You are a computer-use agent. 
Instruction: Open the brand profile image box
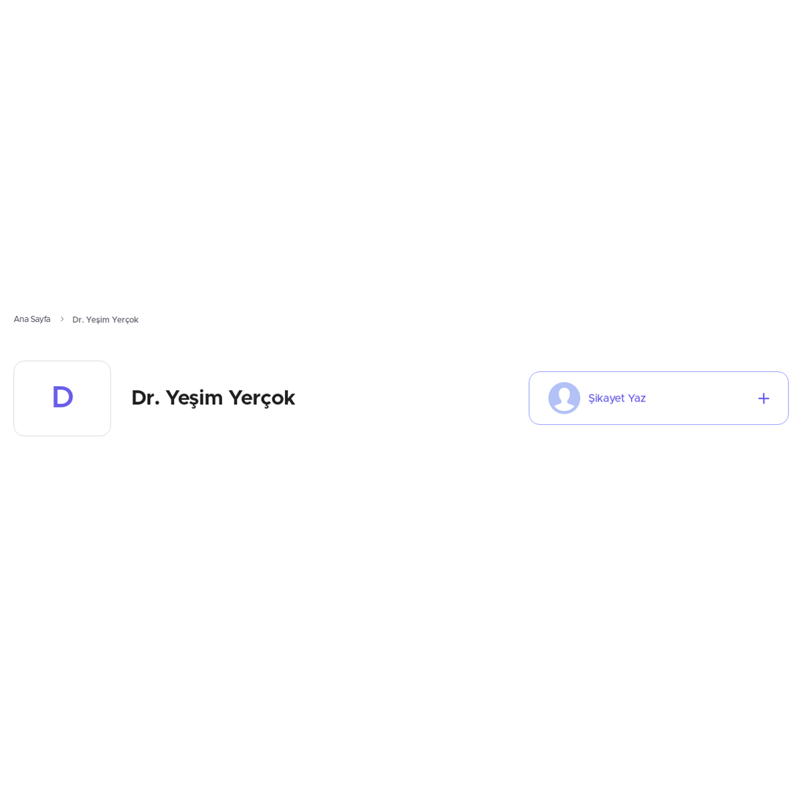click(62, 398)
